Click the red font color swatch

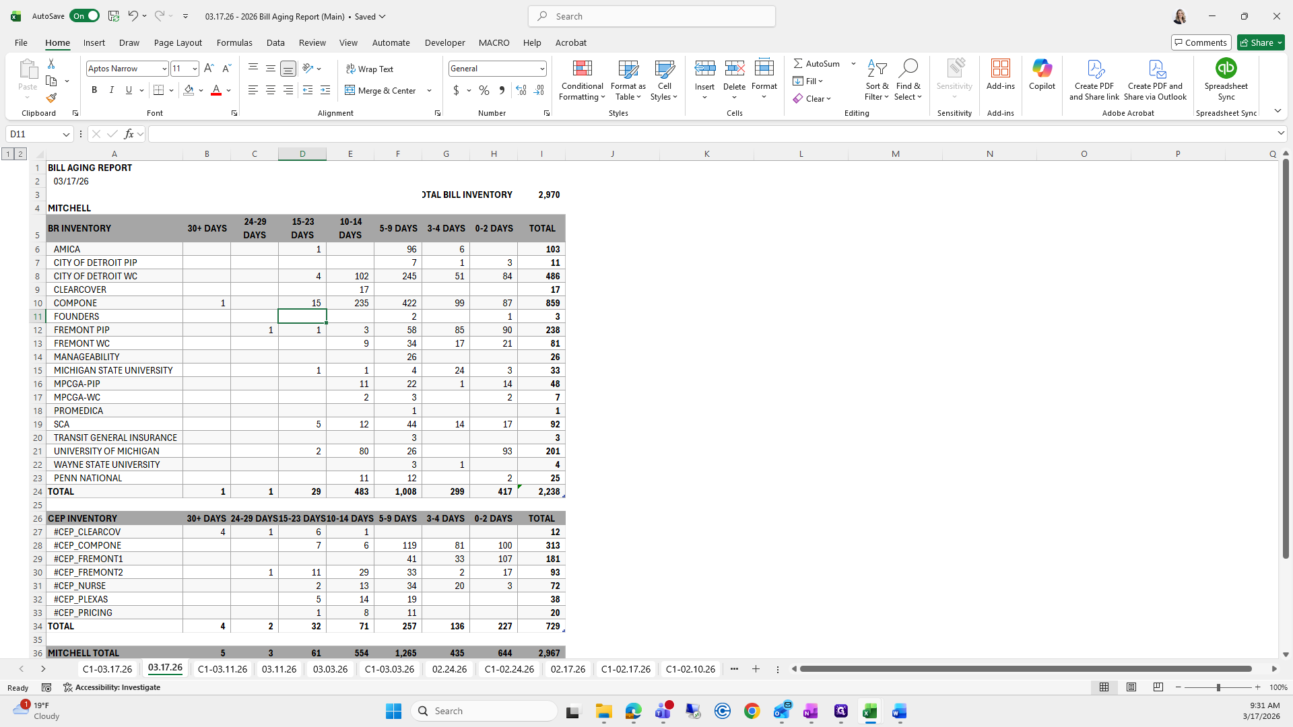pyautogui.click(x=216, y=90)
